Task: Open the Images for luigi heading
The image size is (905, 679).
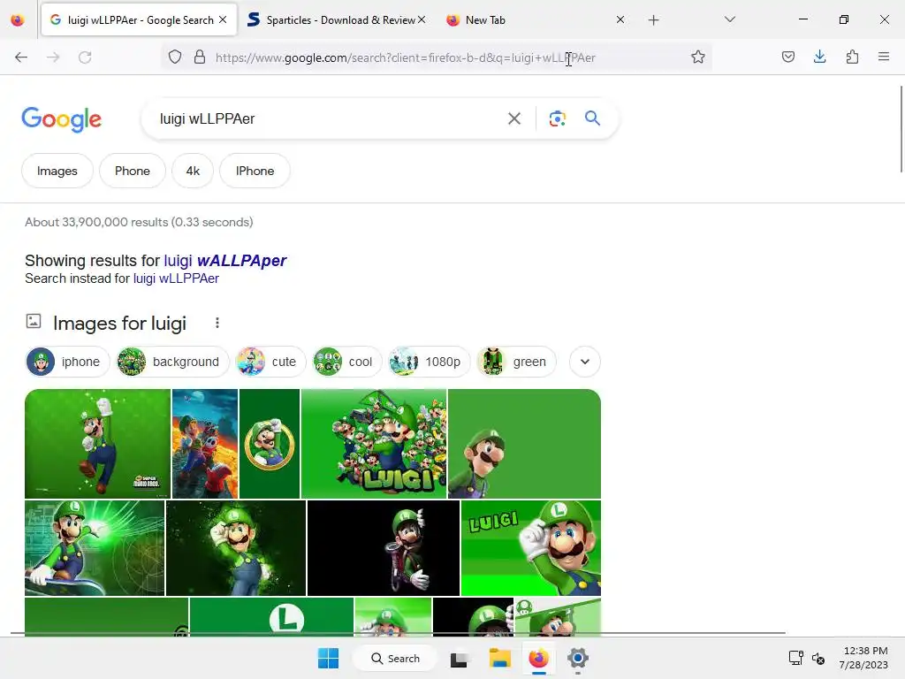Action: 119,324
